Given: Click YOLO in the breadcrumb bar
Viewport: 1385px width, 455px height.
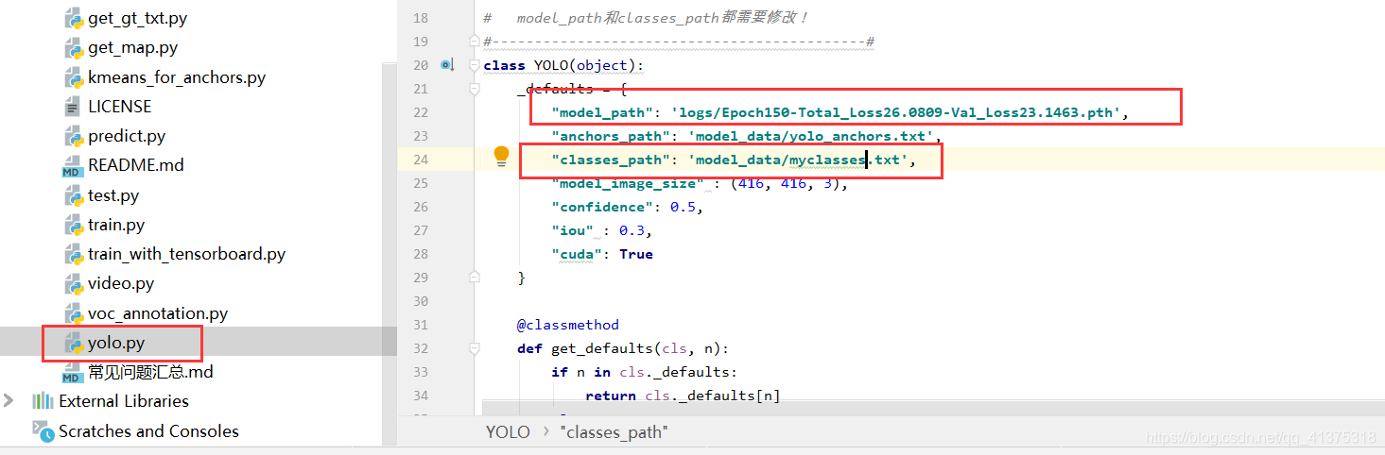Looking at the screenshot, I should 508,432.
